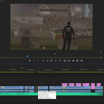Click the Comparison View icon
104x104 pixels.
point(77,61)
